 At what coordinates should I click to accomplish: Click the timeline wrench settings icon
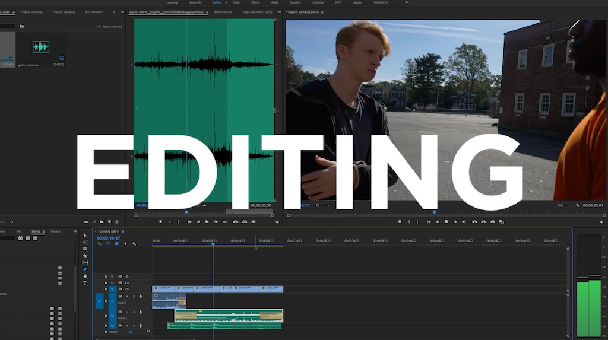click(x=134, y=244)
